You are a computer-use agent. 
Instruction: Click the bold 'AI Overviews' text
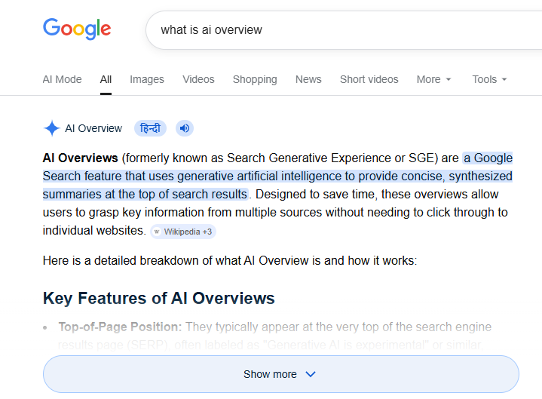pyautogui.click(x=80, y=158)
